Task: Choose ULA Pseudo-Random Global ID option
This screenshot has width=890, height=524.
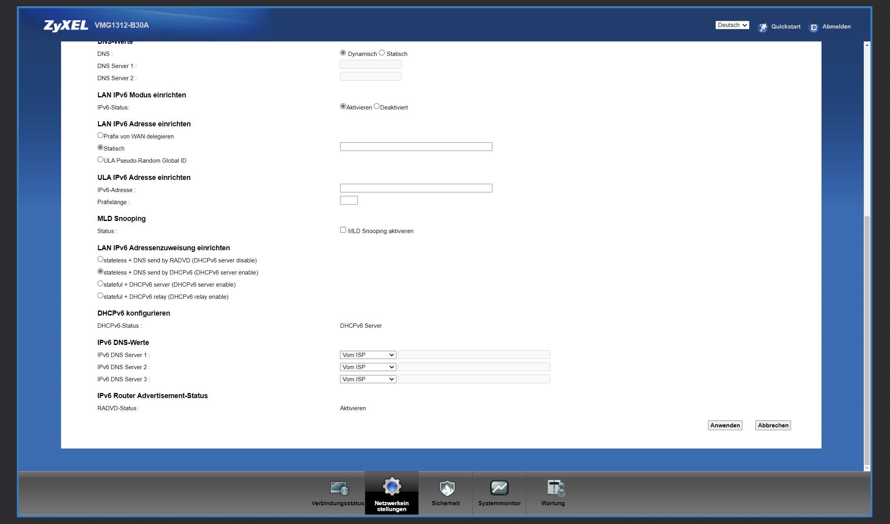Action: (x=101, y=160)
